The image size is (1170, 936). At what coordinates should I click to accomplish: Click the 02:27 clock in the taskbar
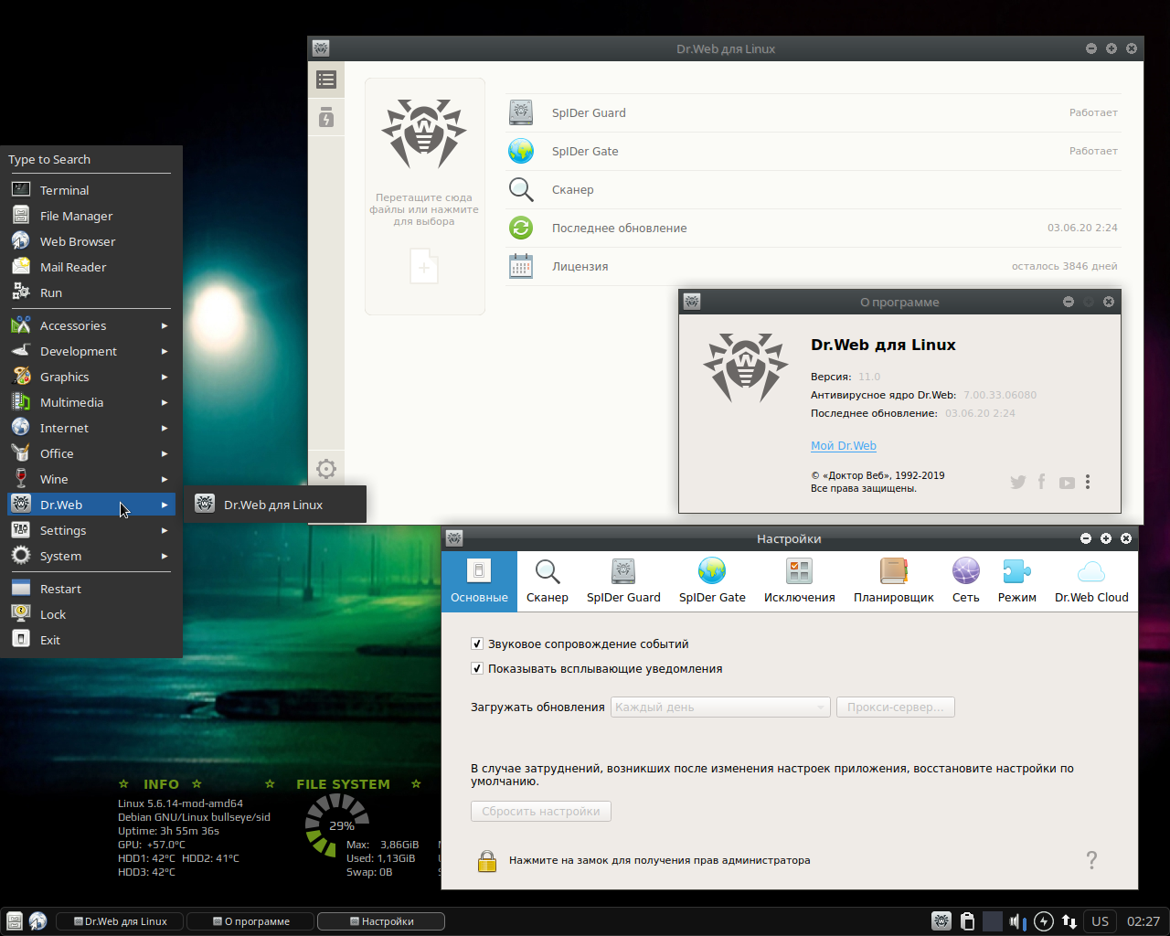[1143, 921]
